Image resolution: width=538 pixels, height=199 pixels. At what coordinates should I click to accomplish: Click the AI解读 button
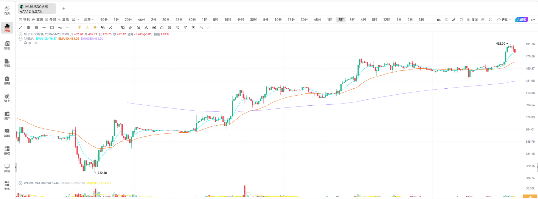click(x=521, y=20)
